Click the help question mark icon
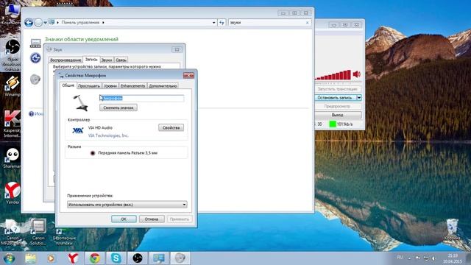 pos(31,113)
